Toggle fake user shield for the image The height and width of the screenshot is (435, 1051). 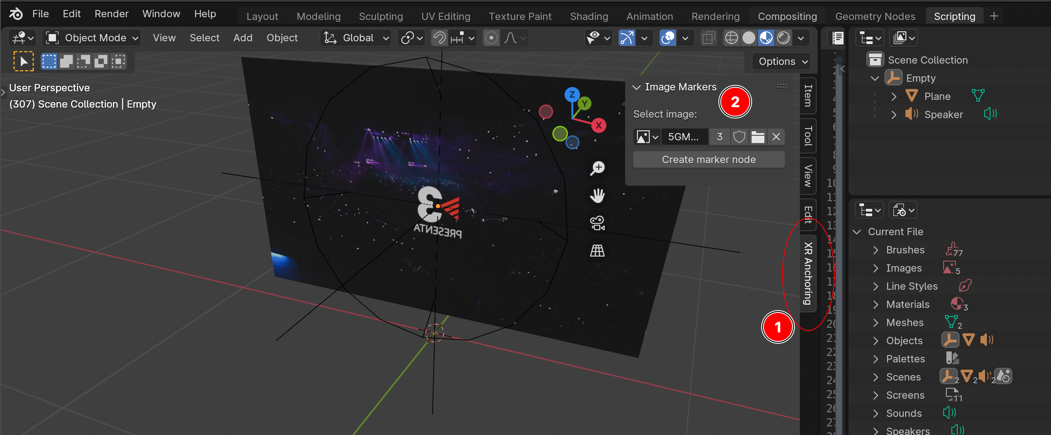739,137
